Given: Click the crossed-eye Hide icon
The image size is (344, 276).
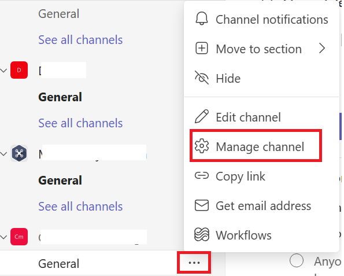Looking at the screenshot, I should click(202, 78).
